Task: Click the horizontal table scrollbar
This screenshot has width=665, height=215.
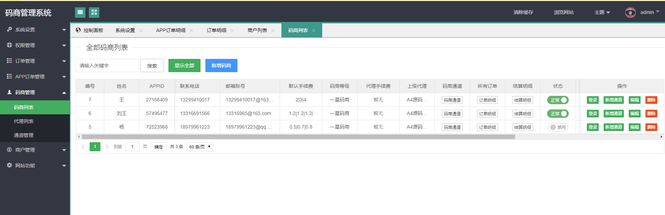Action: [298, 137]
